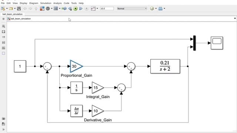
Task: Click the Build Model icon
Action: [160, 8]
